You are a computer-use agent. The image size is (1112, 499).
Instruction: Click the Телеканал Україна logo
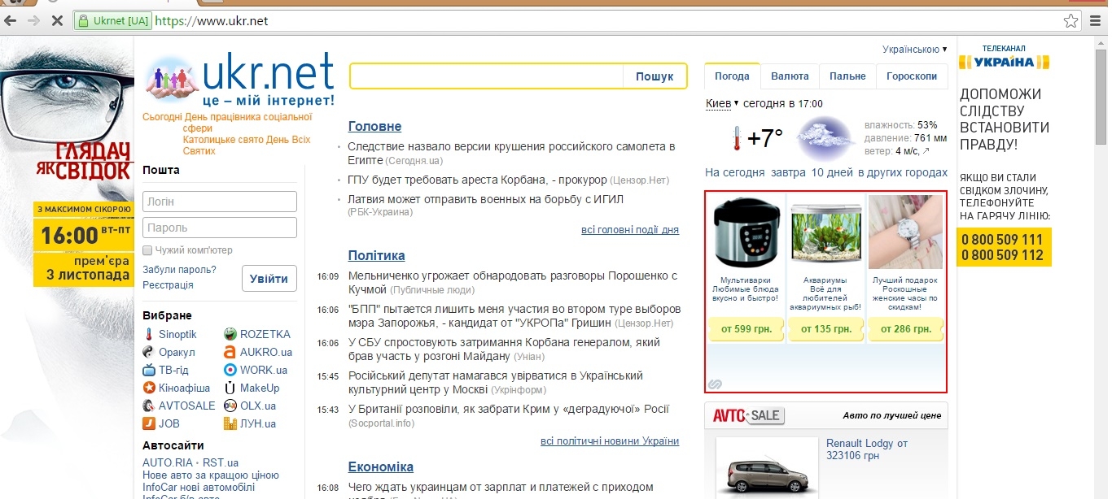pyautogui.click(x=1004, y=58)
